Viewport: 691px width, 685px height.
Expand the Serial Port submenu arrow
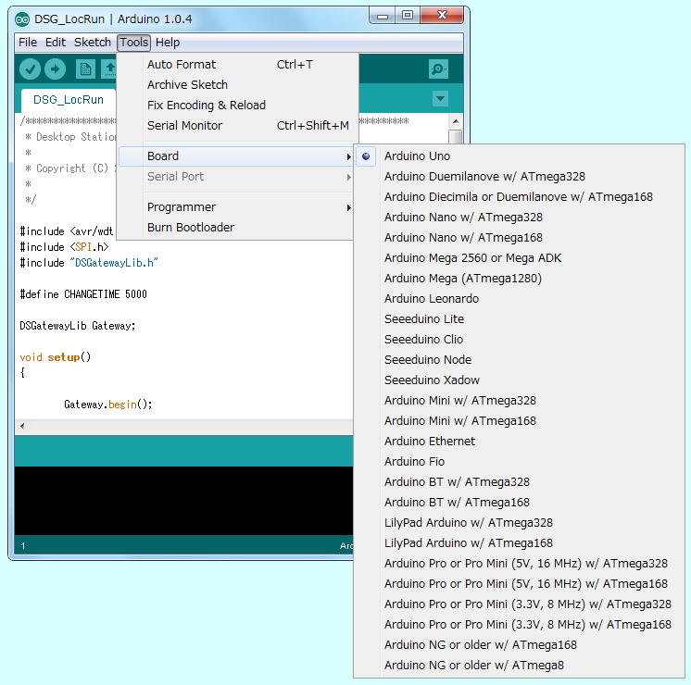[x=348, y=177]
